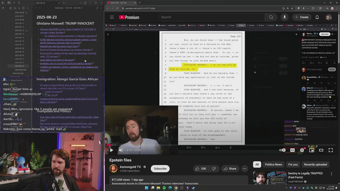Click Share button under video

pyautogui.click(x=230, y=169)
